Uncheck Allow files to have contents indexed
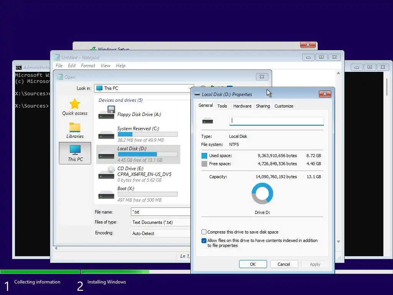Viewport: 393px width, 295px height. pyautogui.click(x=204, y=240)
